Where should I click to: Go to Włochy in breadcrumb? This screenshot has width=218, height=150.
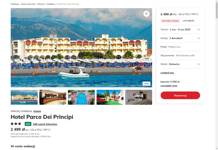(41, 4)
